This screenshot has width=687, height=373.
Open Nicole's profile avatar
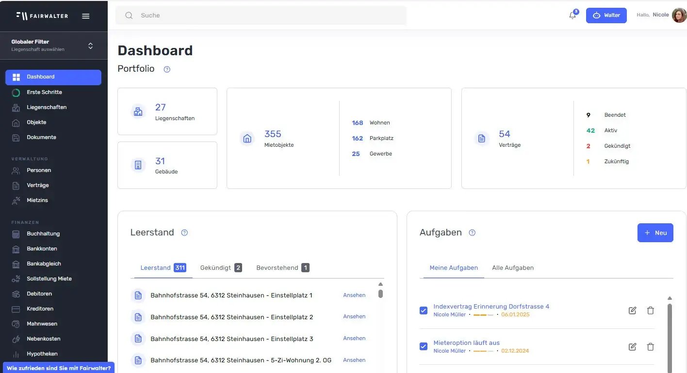click(x=679, y=16)
